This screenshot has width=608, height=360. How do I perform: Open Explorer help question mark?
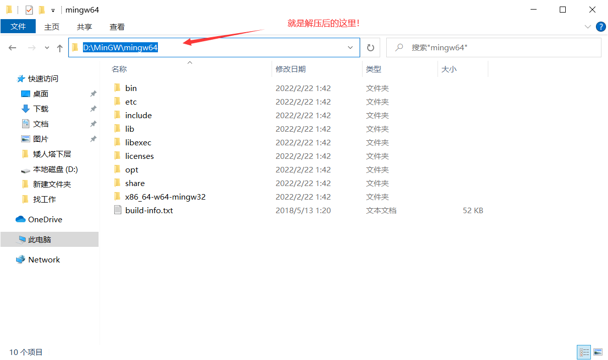[x=600, y=27]
